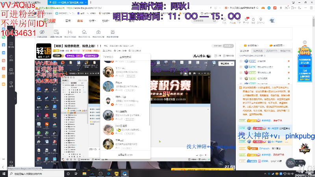Viewport: 315px width, 177px height.
Task: Click the purple badge under room title
Action: 74,55
